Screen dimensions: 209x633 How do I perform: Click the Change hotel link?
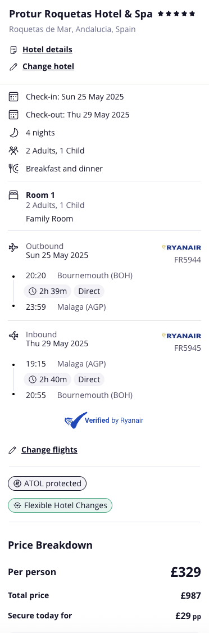point(48,66)
